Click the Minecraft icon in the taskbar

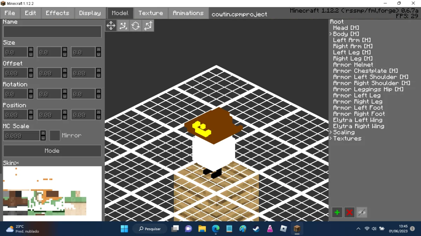[297, 229]
